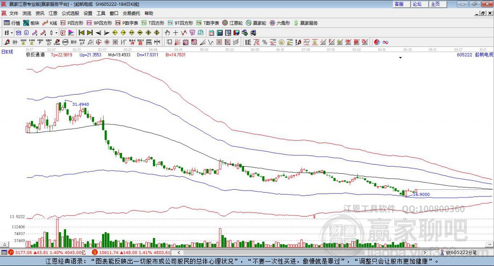The height and width of the screenshot is (266, 494).
Task: Select the hand pan tool
Action: tap(167, 33)
